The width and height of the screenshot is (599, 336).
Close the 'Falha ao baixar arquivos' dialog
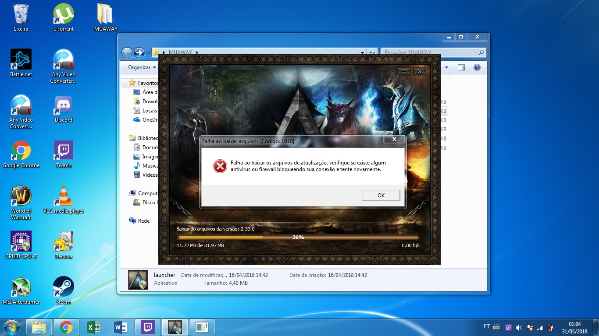point(394,140)
